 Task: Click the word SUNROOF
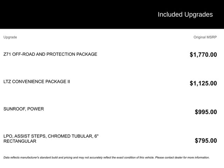coord(14,109)
